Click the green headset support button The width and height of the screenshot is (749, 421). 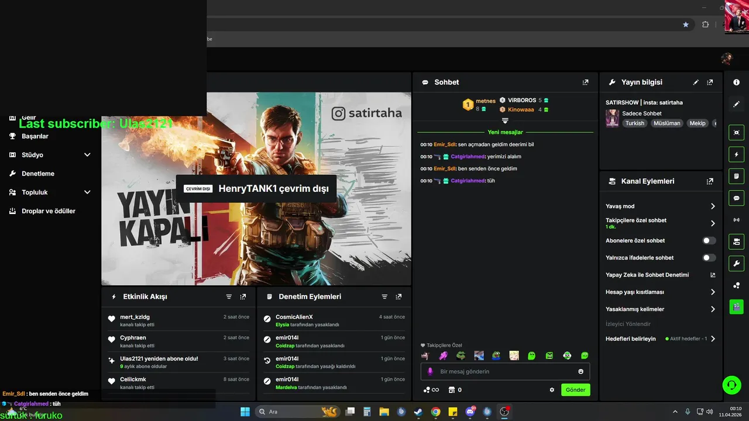[731, 385]
